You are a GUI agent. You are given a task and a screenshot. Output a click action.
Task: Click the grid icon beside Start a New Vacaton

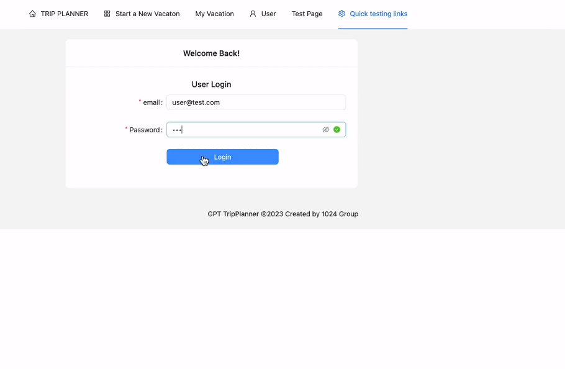click(x=107, y=14)
